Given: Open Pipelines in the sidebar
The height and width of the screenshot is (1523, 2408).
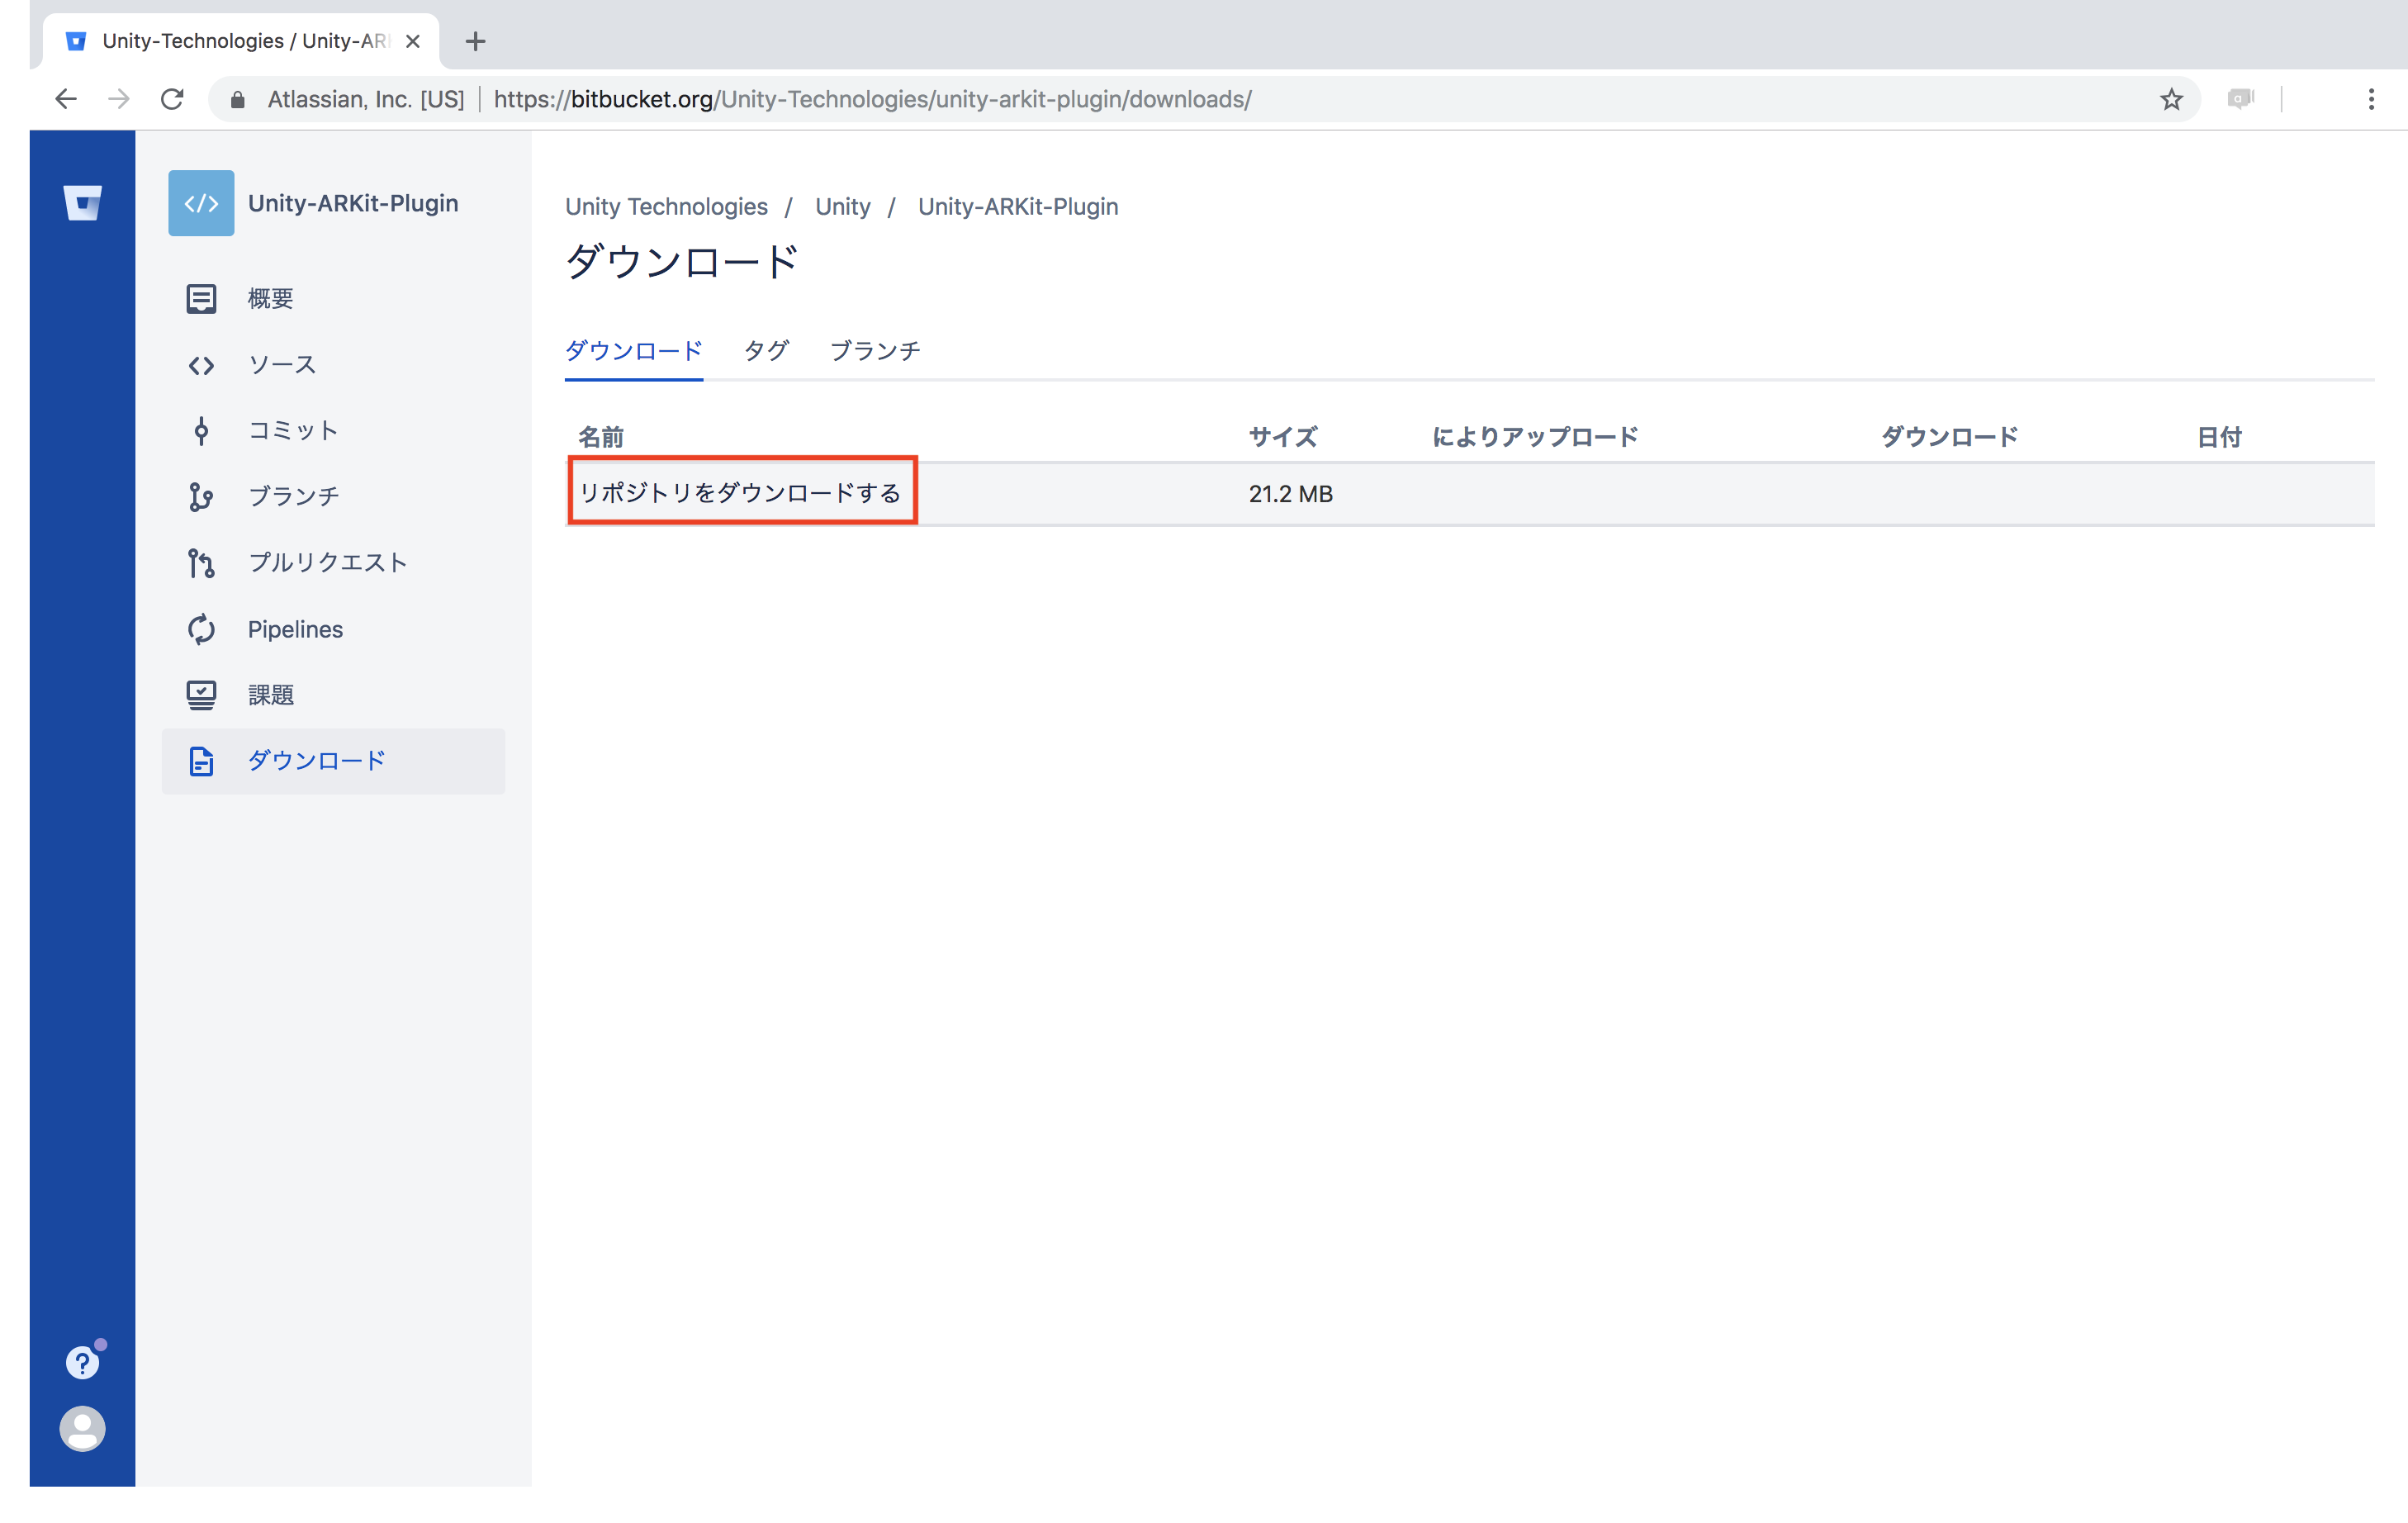Looking at the screenshot, I should pyautogui.click(x=333, y=629).
